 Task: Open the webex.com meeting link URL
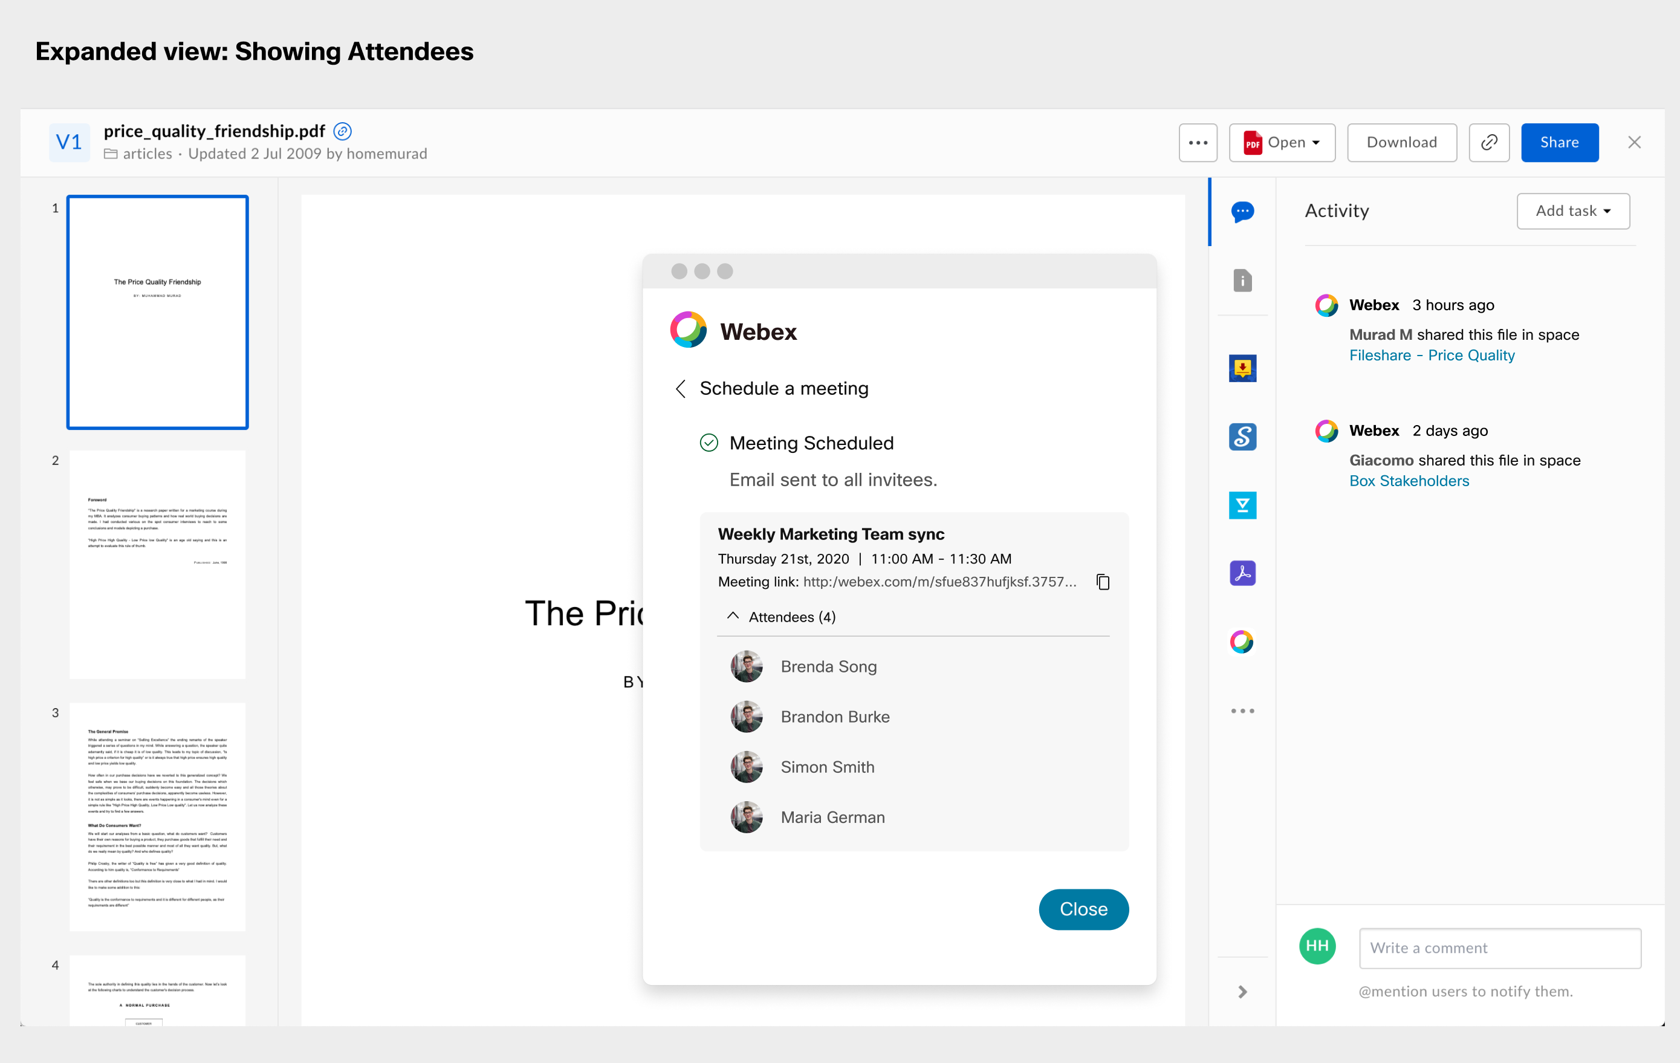pos(939,582)
